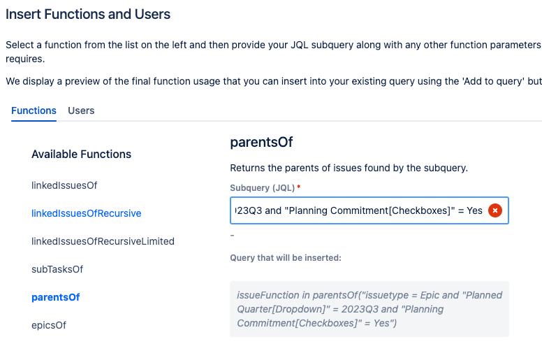542x344 pixels.
Task: Click the 'Query that will be inserted' label
Action: pos(286,258)
